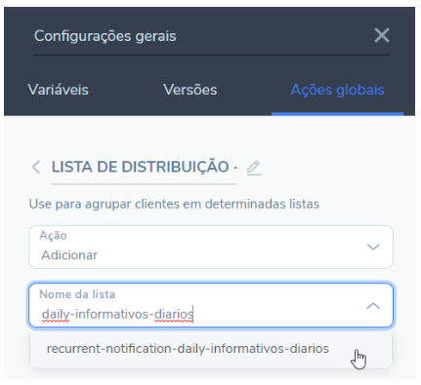Click the Nome da lista label
Screen dimensions: 421x385
click(77, 294)
